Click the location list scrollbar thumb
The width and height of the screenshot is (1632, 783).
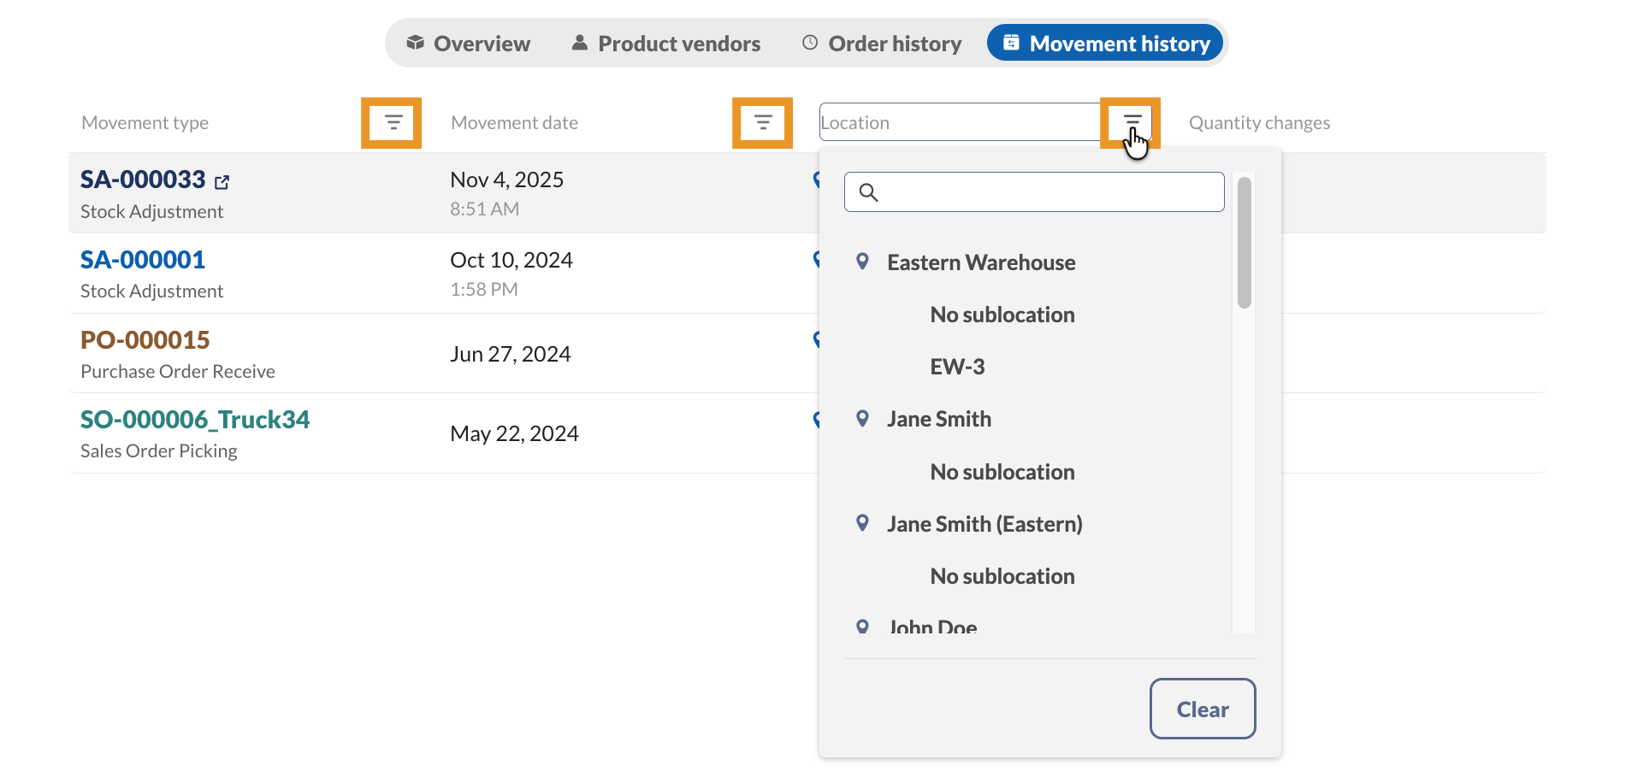pyautogui.click(x=1245, y=243)
